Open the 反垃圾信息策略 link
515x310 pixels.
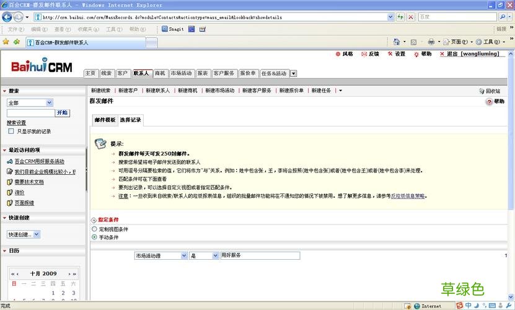(407, 196)
